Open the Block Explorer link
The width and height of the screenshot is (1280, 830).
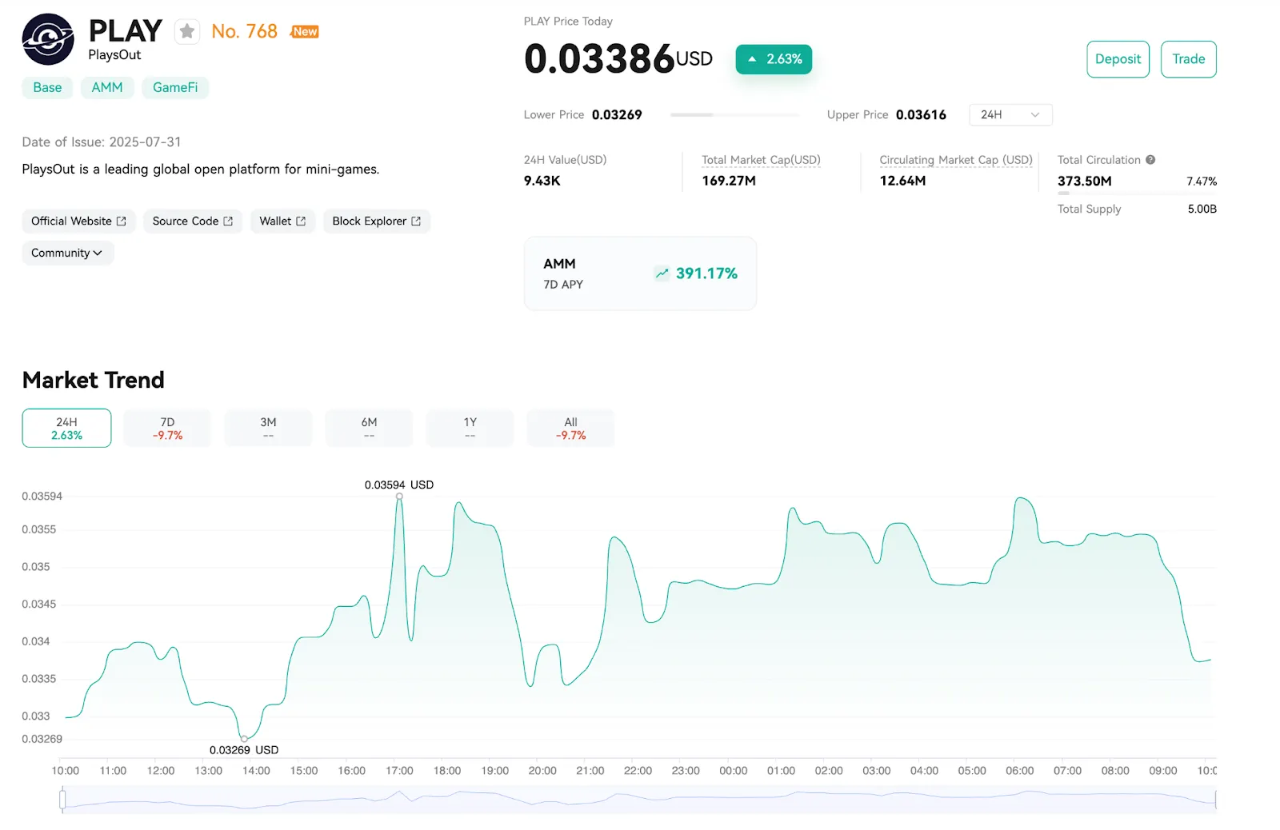(377, 221)
